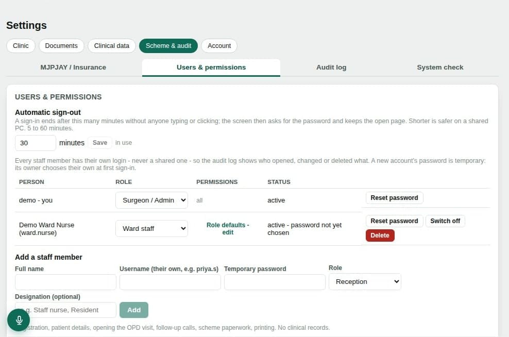This screenshot has width=509, height=337.
Task: Add the new staff member
Action: (x=134, y=310)
